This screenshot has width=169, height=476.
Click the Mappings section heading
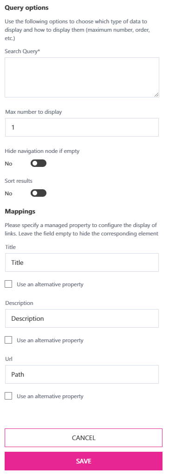click(20, 211)
